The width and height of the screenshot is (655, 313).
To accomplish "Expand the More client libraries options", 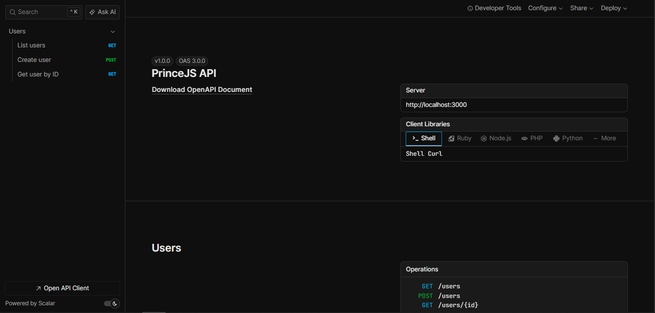I will [x=604, y=138].
